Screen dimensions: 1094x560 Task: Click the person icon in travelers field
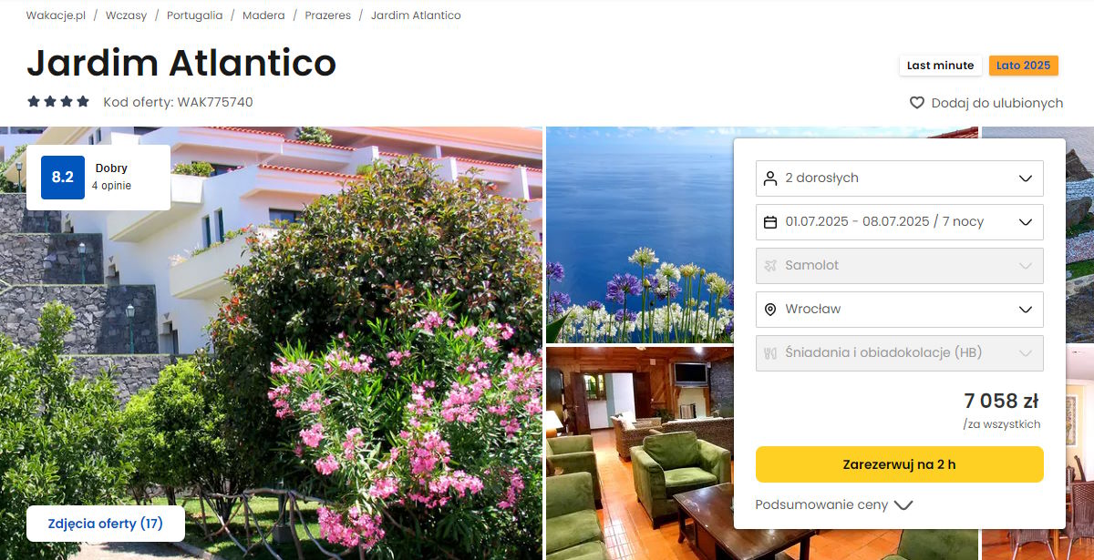tap(770, 178)
